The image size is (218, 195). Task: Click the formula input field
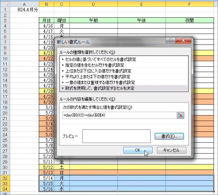[119, 115]
